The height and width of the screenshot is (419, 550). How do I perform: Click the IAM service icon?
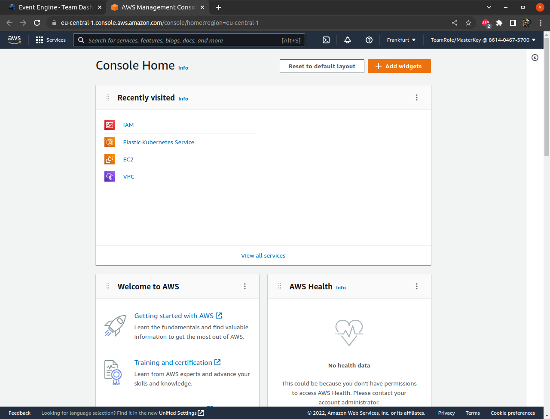coord(110,125)
